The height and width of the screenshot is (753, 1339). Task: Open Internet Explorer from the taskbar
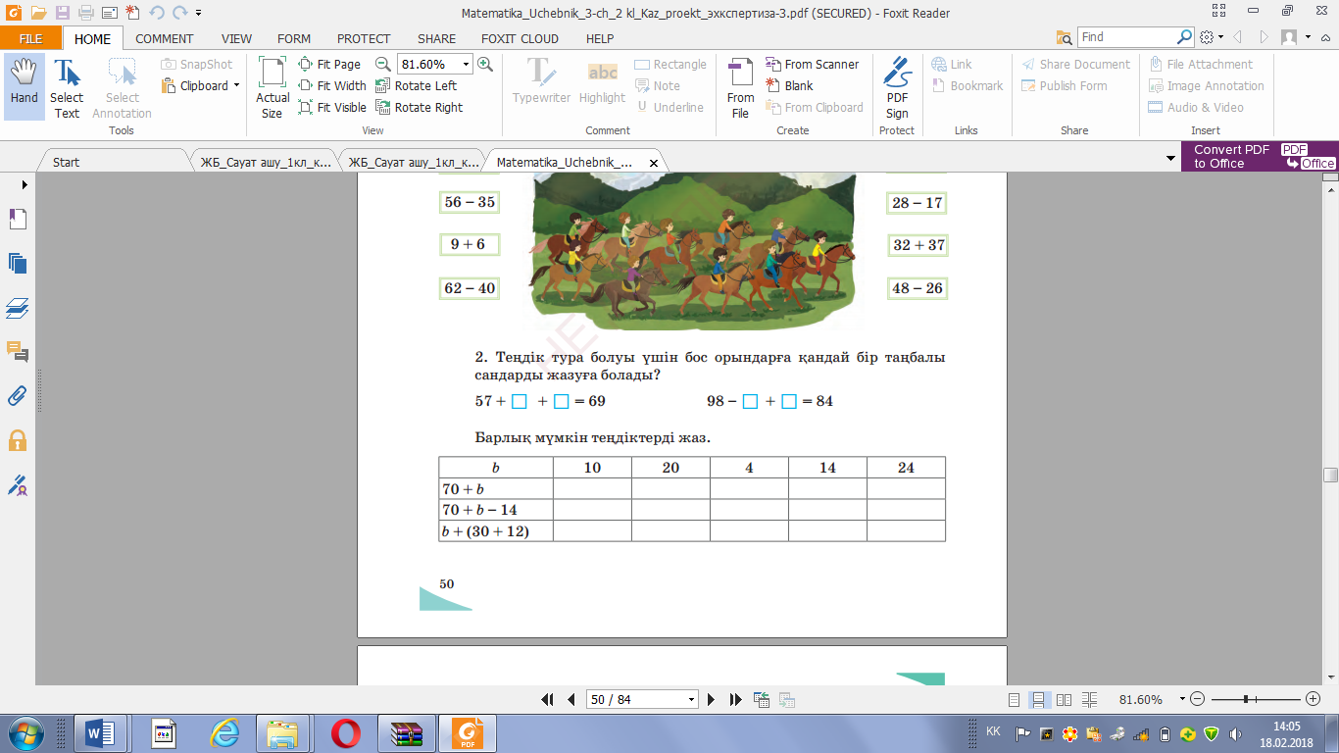224,733
